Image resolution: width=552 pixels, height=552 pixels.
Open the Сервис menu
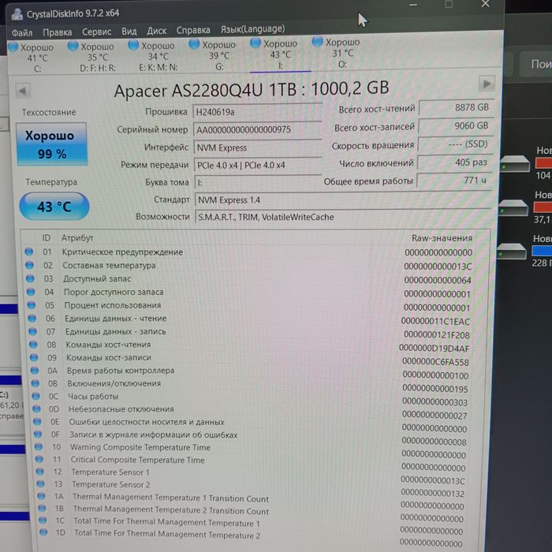coord(97,32)
